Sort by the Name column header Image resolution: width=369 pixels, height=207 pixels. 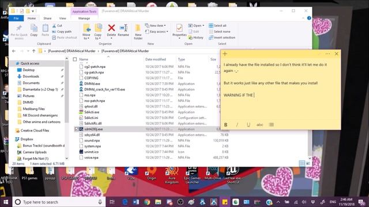pos(84,59)
